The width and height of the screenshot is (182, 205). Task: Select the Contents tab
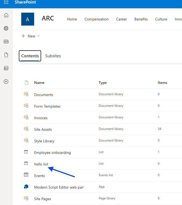coord(30,56)
